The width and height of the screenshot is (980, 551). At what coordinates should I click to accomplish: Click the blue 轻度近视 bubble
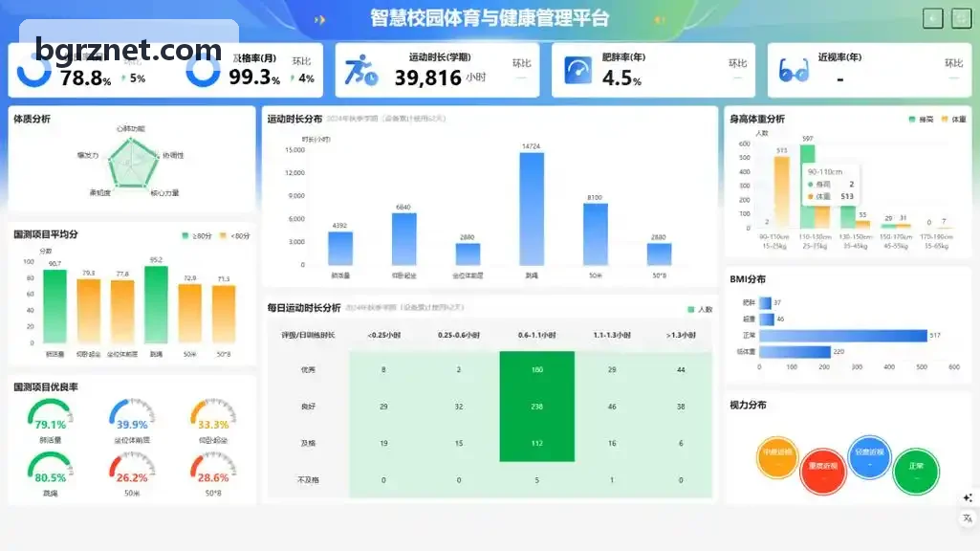point(869,457)
